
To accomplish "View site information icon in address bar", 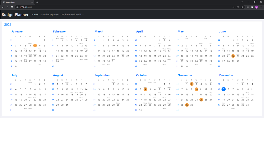I will (x=17, y=7).
